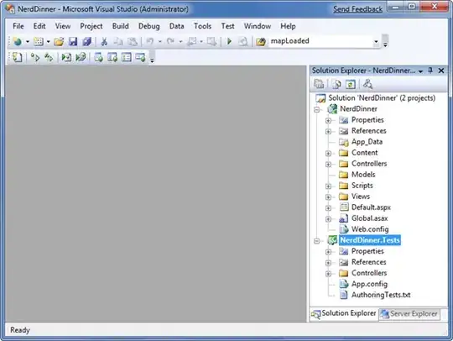Select the Global.asax file
The width and height of the screenshot is (453, 341).
click(x=369, y=218)
